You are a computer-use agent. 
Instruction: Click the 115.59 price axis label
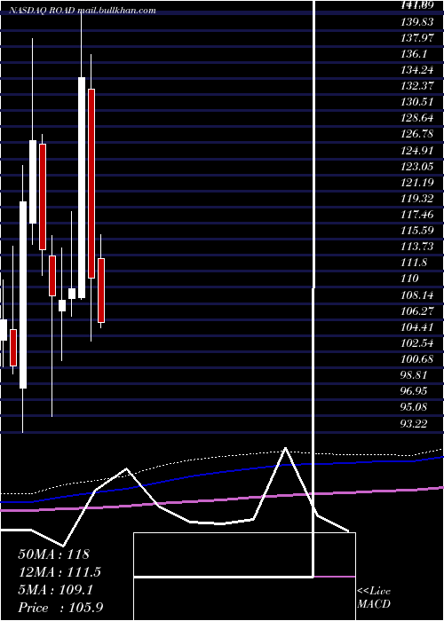point(417,231)
